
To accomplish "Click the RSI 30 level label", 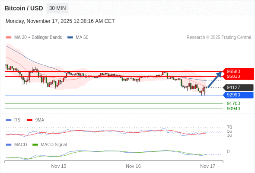I will (x=229, y=135).
